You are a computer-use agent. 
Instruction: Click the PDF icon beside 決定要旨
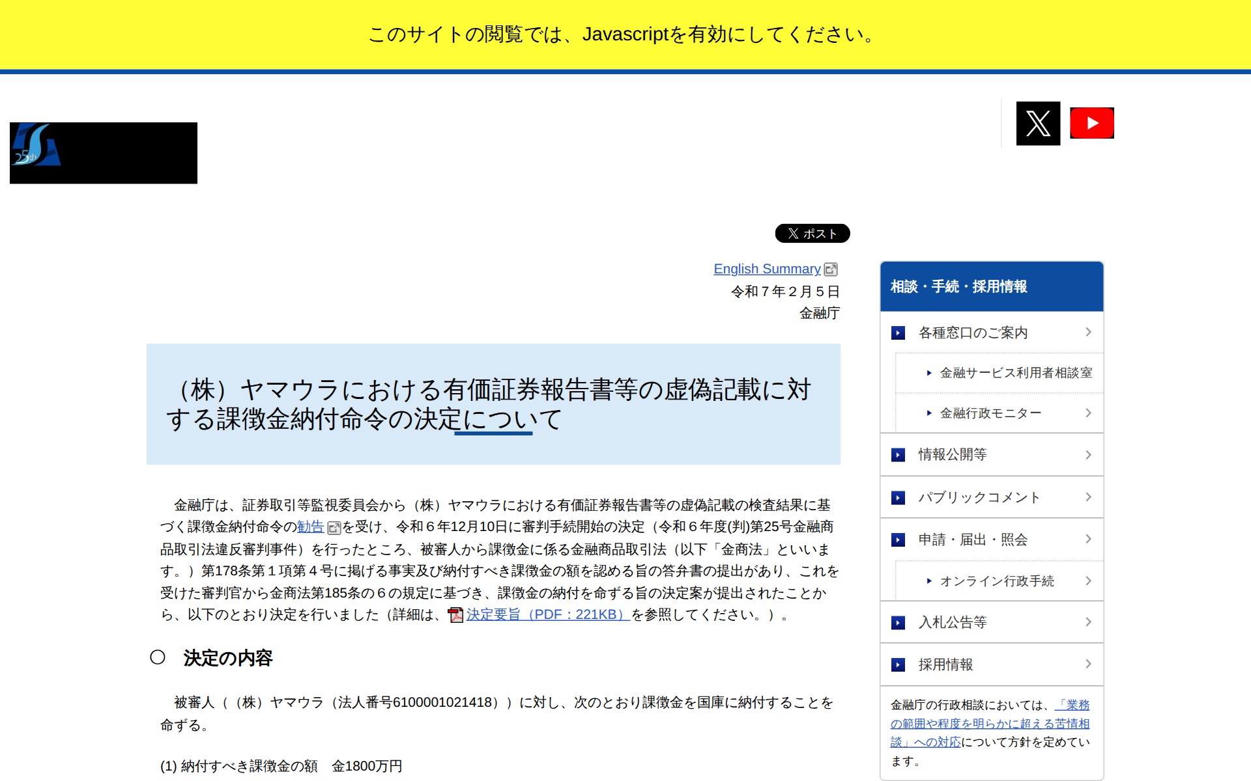(455, 615)
